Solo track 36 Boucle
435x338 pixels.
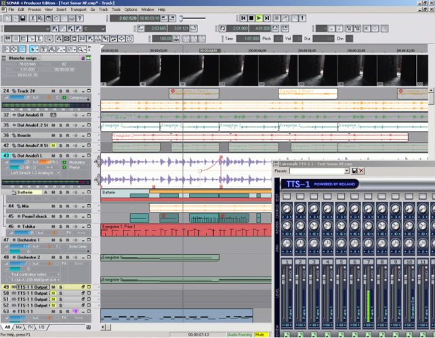pos(60,135)
